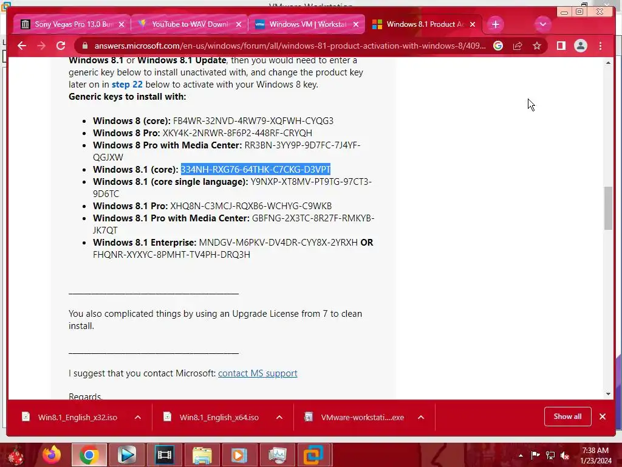622x467 pixels.
Task: Expand options for Win8.1_English_x32.iso download
Action: coord(138,417)
